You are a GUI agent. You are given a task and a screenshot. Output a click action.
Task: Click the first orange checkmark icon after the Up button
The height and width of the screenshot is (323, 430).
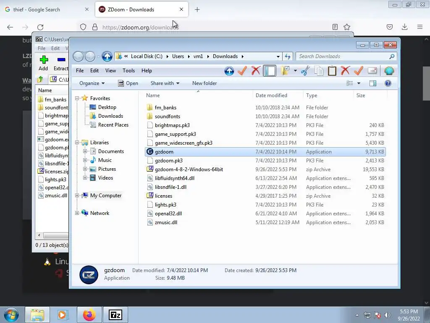click(x=242, y=71)
